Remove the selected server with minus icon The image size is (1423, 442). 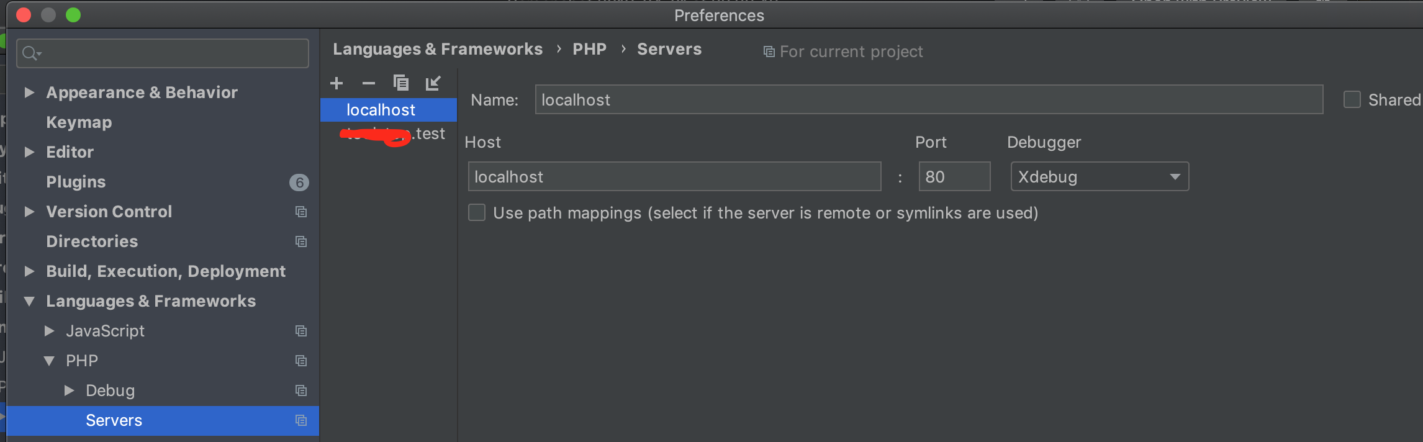[x=369, y=83]
